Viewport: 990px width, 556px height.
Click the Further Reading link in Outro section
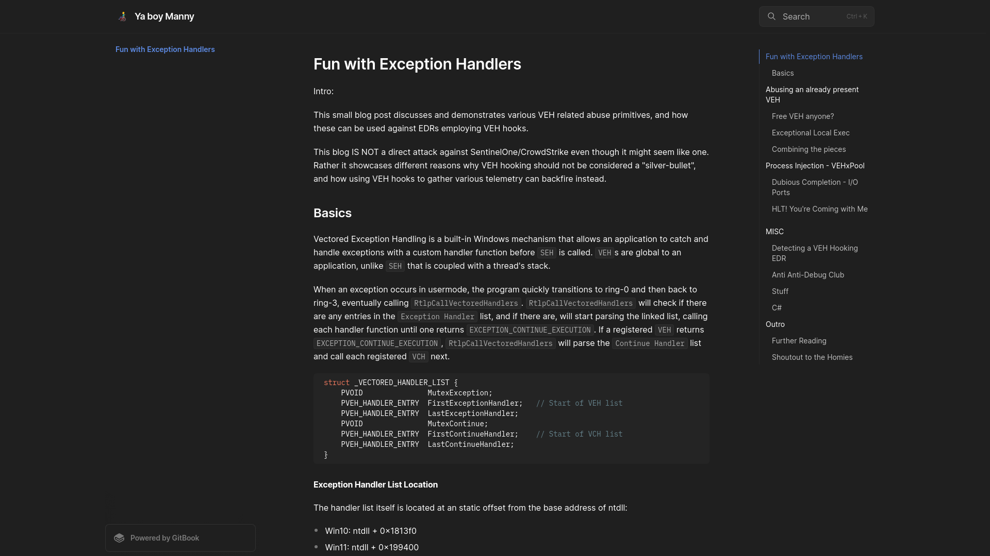click(x=799, y=340)
